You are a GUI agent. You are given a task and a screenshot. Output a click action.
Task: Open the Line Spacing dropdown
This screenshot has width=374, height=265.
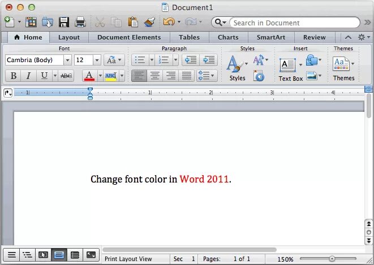(207, 76)
